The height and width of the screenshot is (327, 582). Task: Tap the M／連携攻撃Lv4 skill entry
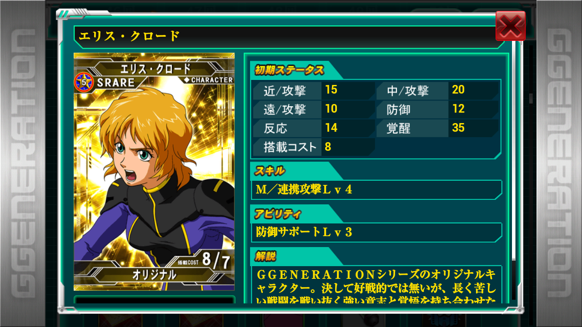pos(376,190)
